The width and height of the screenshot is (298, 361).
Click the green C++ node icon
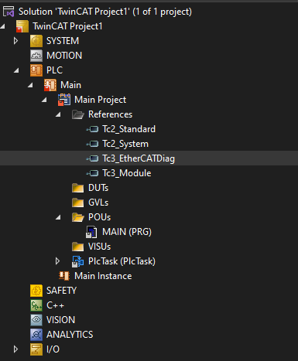[x=36, y=305]
